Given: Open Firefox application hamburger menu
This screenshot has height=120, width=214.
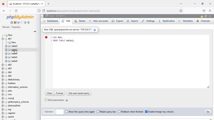Looking at the screenshot, I should point(210,11).
